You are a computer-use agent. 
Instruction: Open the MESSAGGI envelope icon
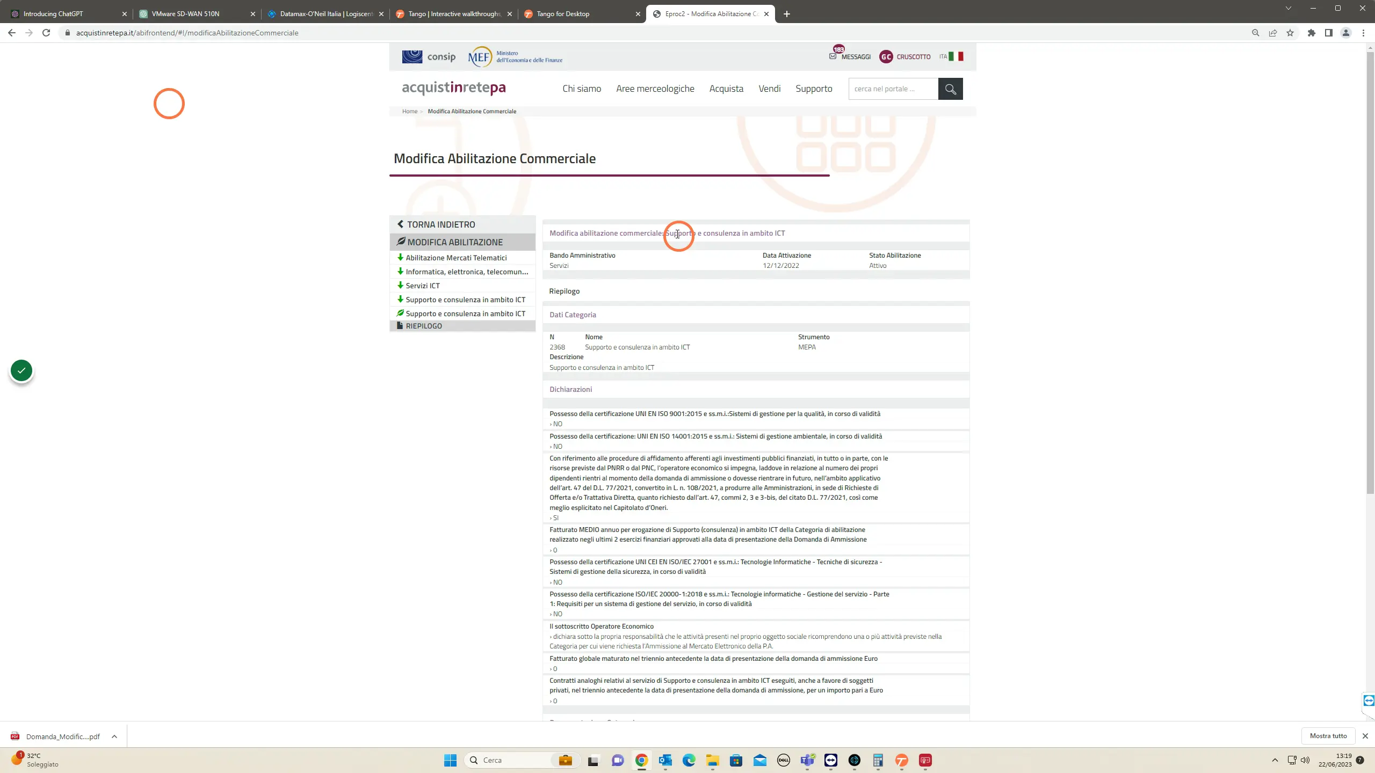[833, 56]
